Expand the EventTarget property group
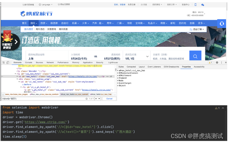This screenshot has height=142, width=228. click(118, 83)
